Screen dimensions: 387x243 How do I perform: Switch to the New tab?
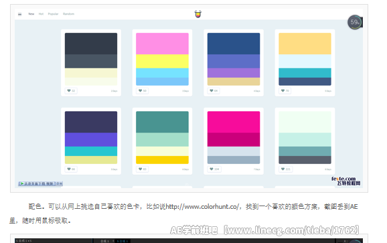pos(31,14)
